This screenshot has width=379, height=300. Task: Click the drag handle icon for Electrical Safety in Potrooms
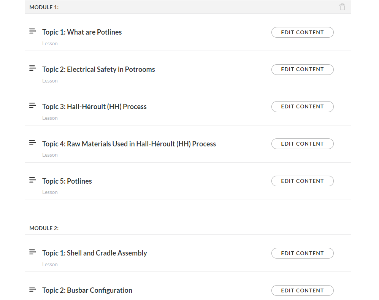coord(33,68)
